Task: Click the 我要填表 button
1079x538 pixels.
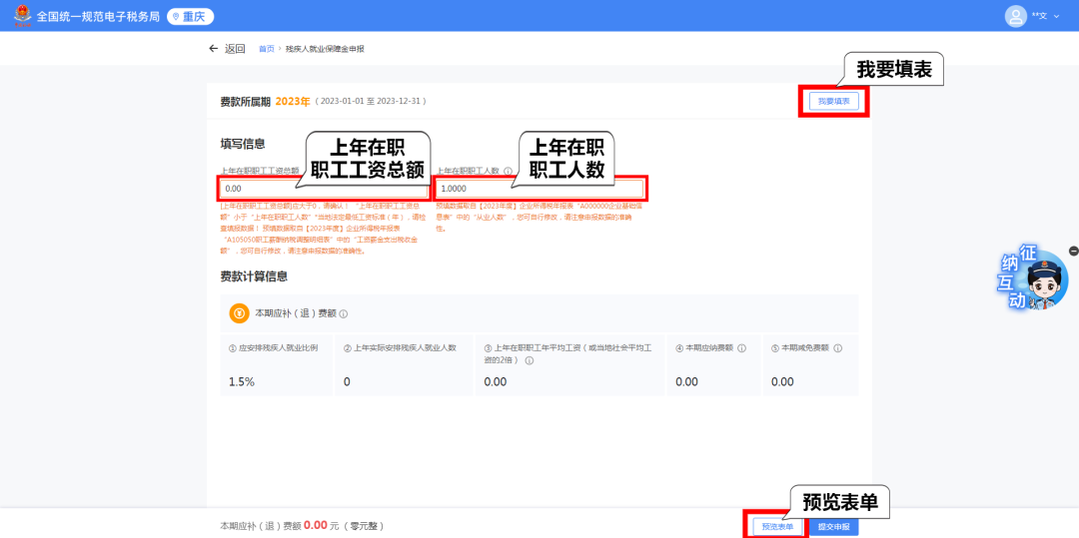Action: click(833, 101)
